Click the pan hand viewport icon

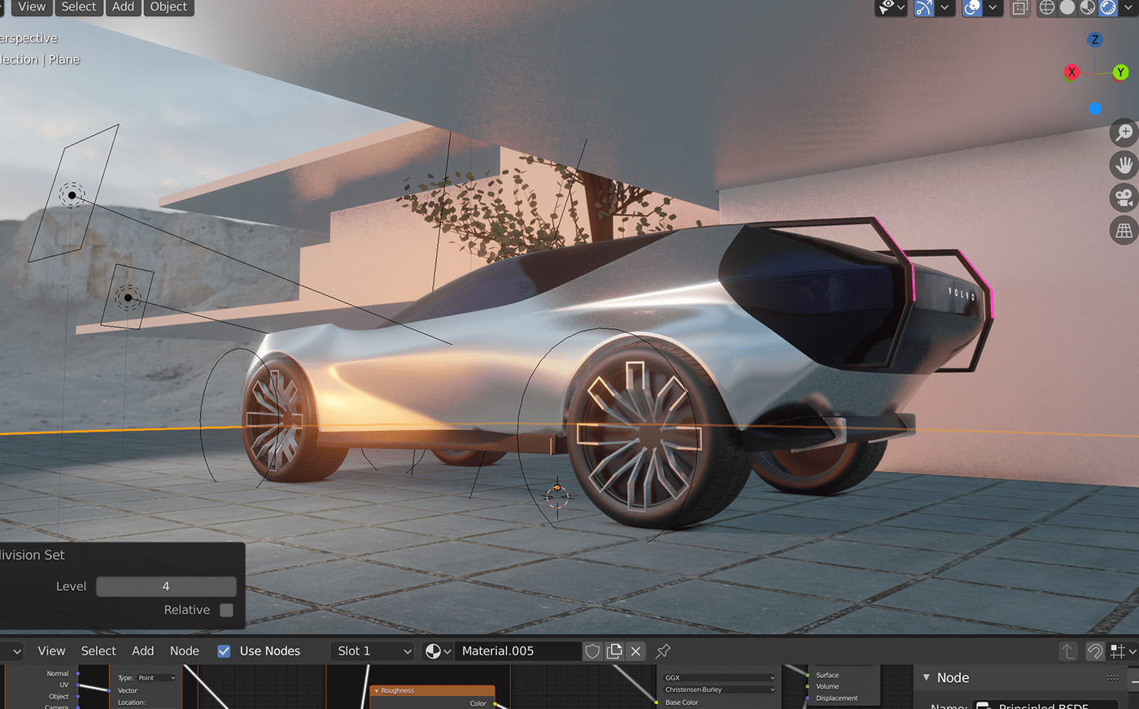point(1124,165)
